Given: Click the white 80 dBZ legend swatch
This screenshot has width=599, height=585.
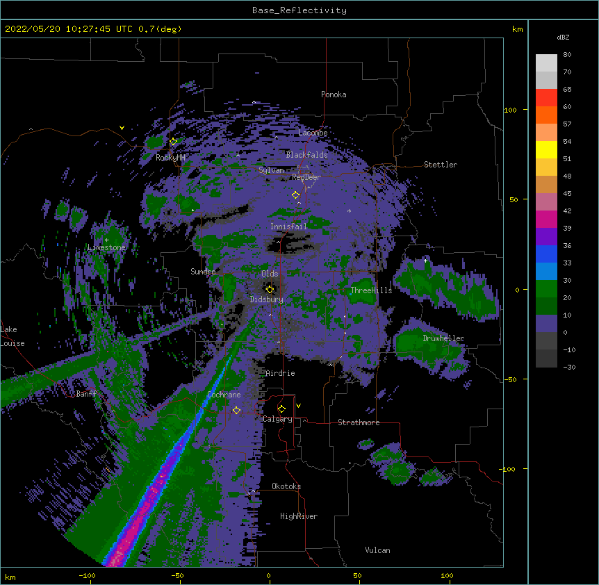Looking at the screenshot, I should pos(546,63).
